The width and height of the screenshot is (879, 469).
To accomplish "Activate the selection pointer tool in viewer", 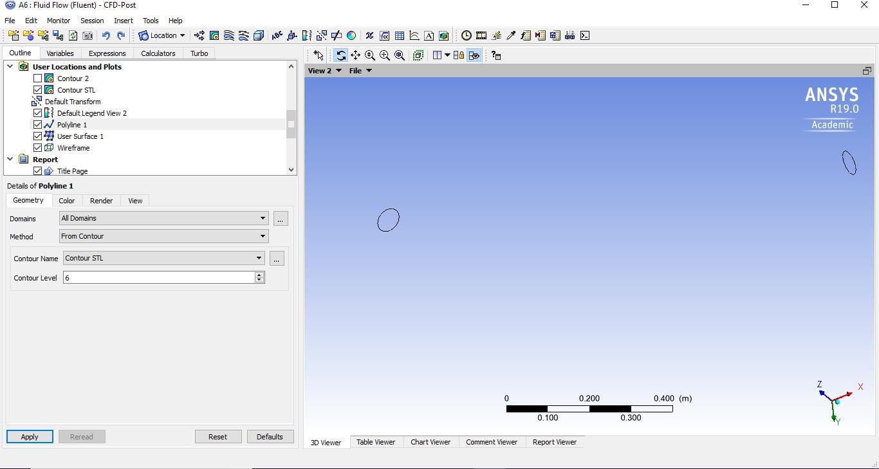I will coord(319,55).
